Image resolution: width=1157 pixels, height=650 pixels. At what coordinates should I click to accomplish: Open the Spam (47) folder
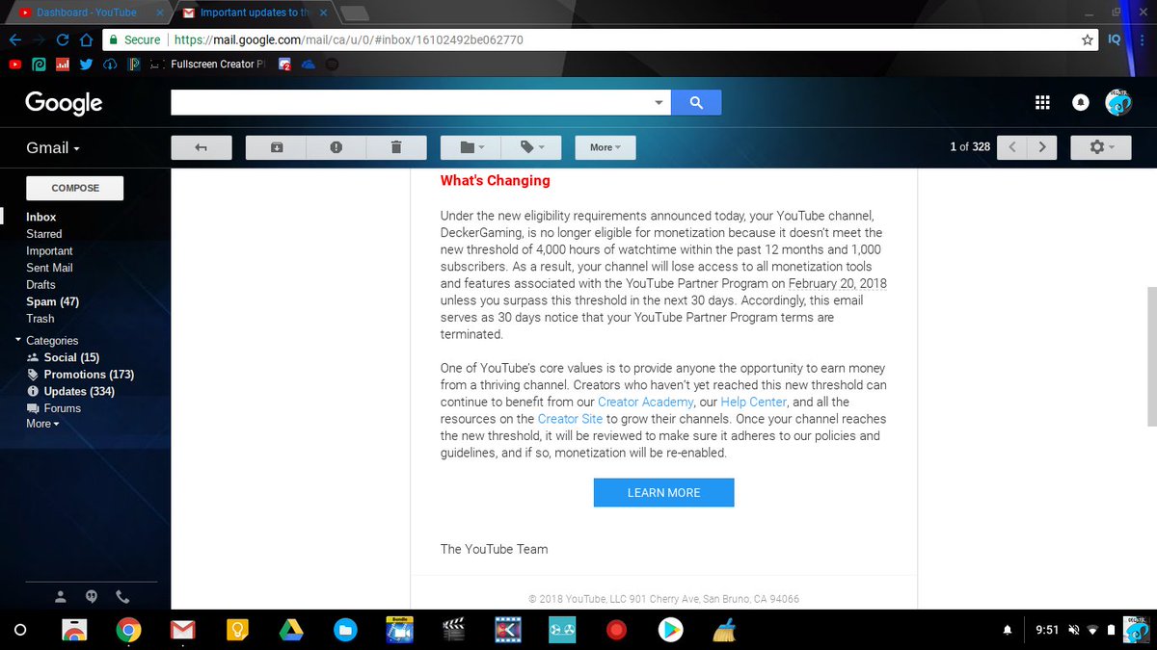(52, 301)
